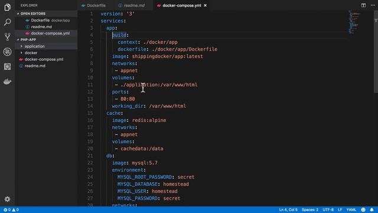
Task: Click 'redis:alpine' image value
Action: pyautogui.click(x=149, y=120)
